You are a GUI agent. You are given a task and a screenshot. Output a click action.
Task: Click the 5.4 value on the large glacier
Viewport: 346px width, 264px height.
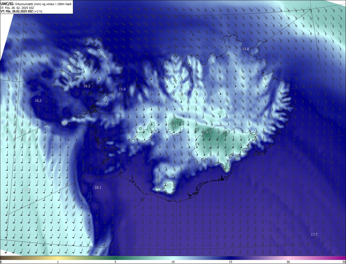(208, 132)
